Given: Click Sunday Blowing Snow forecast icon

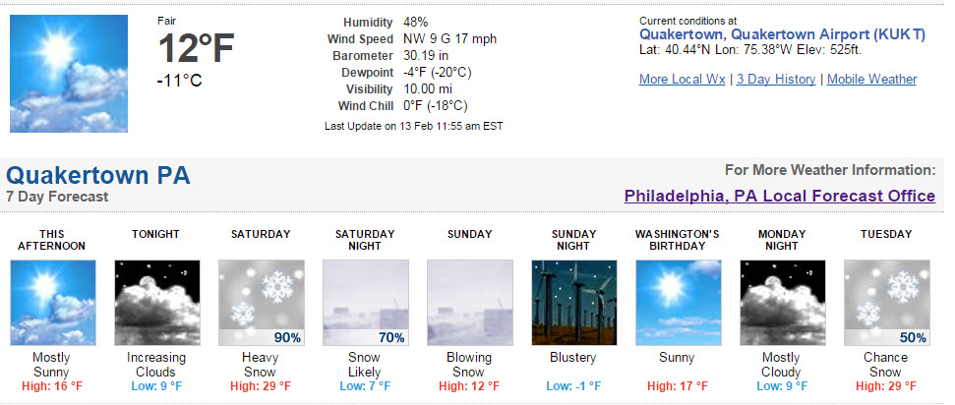Looking at the screenshot, I should (x=469, y=303).
